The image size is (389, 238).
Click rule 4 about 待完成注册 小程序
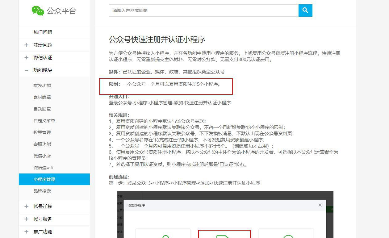point(187,140)
